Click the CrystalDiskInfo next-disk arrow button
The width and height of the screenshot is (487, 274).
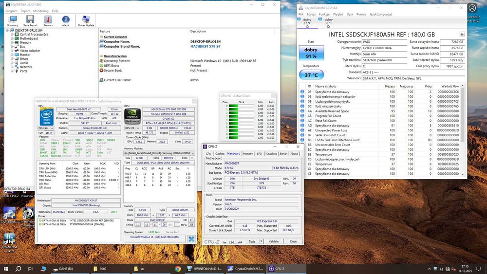click(x=462, y=34)
